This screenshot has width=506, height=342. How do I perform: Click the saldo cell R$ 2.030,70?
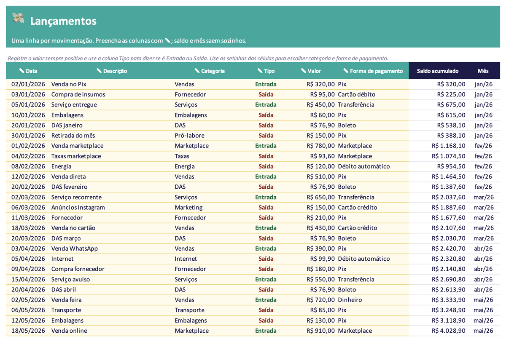point(438,238)
